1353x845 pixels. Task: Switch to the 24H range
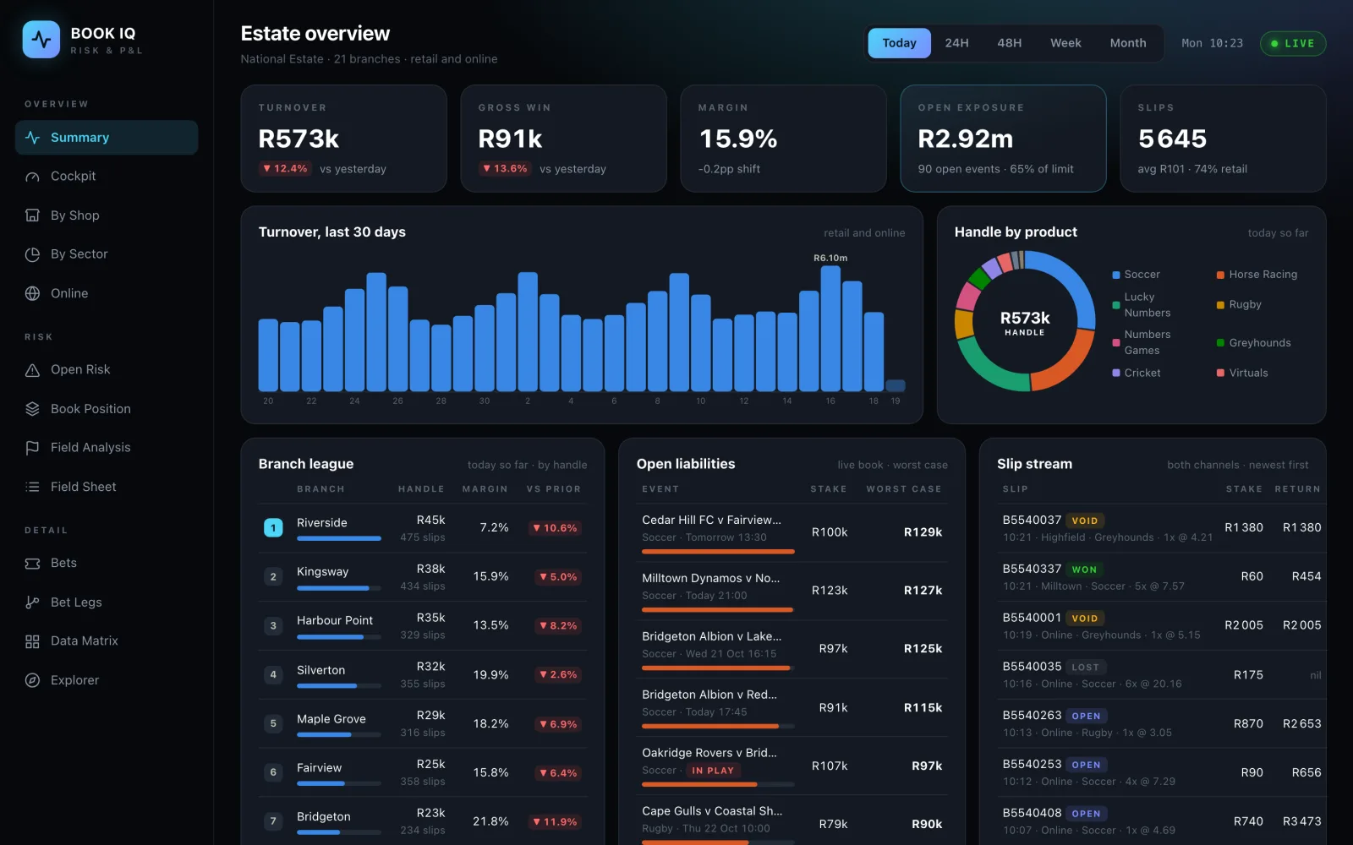tap(956, 43)
